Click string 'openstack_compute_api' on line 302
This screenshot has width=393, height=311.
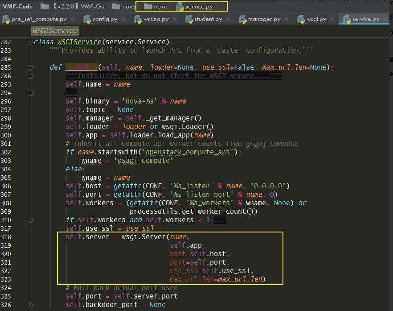(188, 152)
